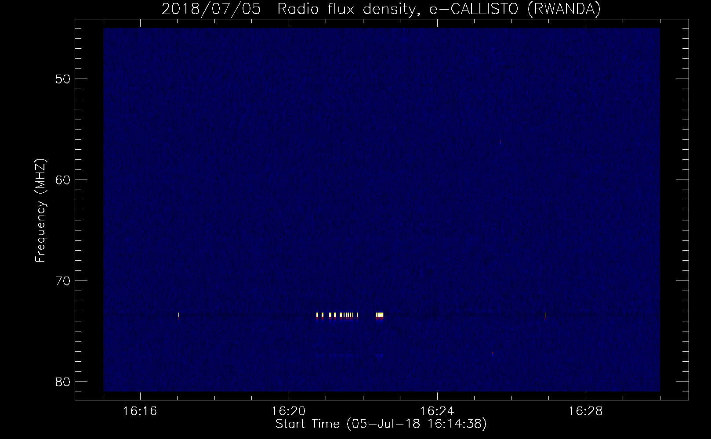
Task: Click the 16:28 time tick label
Action: pyautogui.click(x=586, y=411)
